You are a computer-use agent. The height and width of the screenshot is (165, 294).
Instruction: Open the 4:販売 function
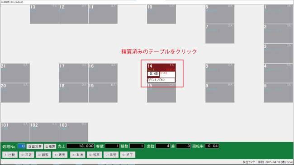[x=60, y=155]
